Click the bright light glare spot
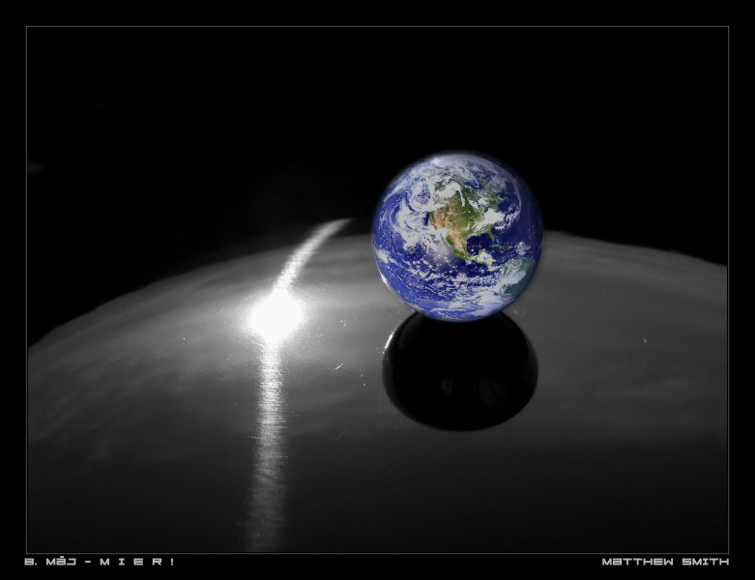The width and height of the screenshot is (755, 580). click(276, 314)
